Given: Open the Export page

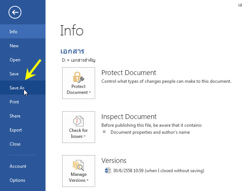Looking at the screenshot, I should pyautogui.click(x=23, y=130).
